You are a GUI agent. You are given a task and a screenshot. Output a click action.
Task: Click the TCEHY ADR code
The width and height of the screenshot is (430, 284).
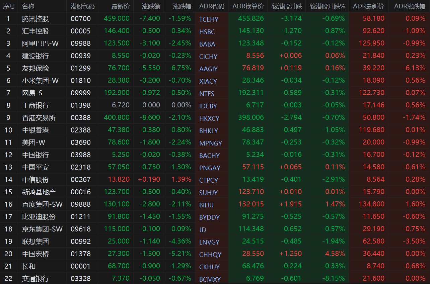(x=209, y=19)
